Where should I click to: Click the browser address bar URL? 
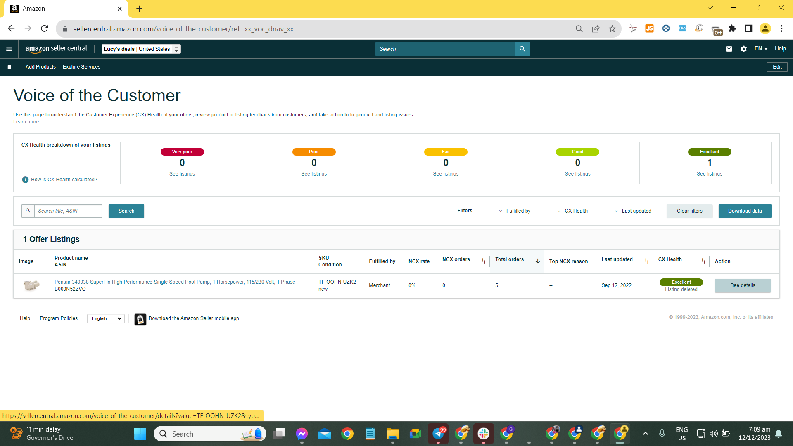coord(183,29)
